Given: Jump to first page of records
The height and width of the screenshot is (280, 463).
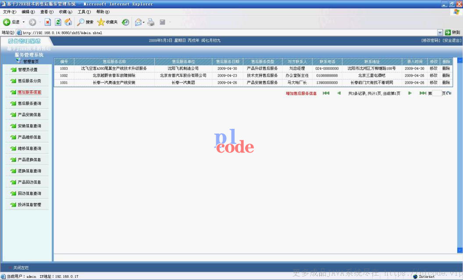Looking at the screenshot, I should pos(326,93).
